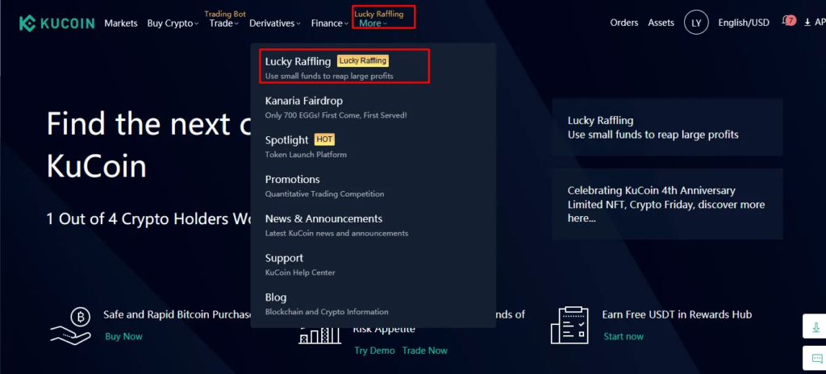Viewport: 826px width, 374px height.
Task: Click the app download arrow icon in header
Action: 807,23
